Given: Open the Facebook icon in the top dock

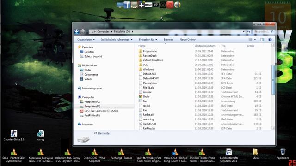Looking at the screenshot, I should [127, 5].
